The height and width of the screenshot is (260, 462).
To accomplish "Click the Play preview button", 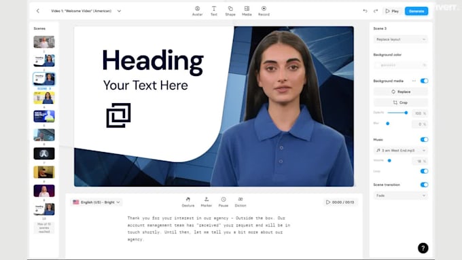I will point(392,11).
